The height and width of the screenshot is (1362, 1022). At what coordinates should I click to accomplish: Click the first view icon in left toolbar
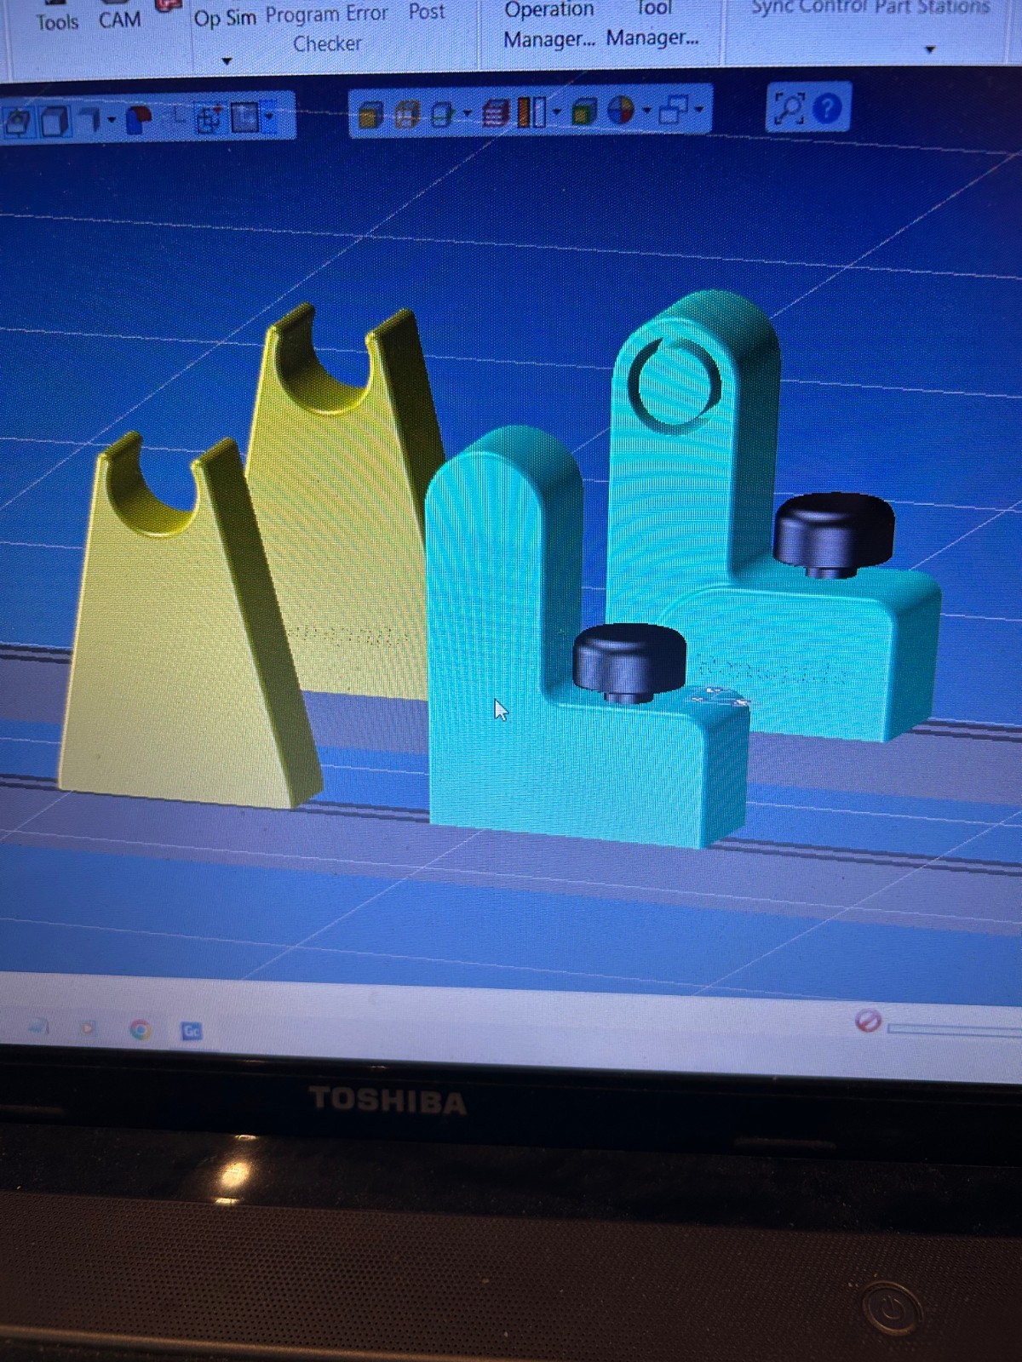19,122
